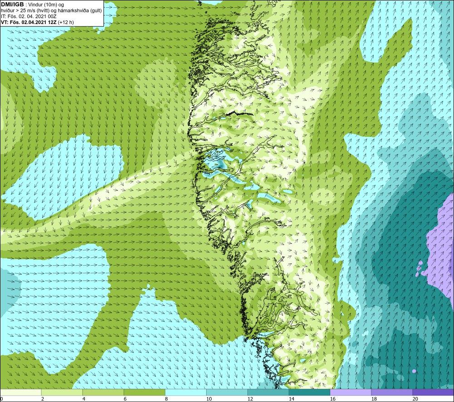Click the '2' scale label
454x402 pixels.
43,399
